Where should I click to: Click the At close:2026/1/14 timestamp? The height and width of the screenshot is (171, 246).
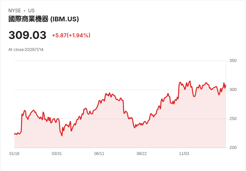point(26,50)
